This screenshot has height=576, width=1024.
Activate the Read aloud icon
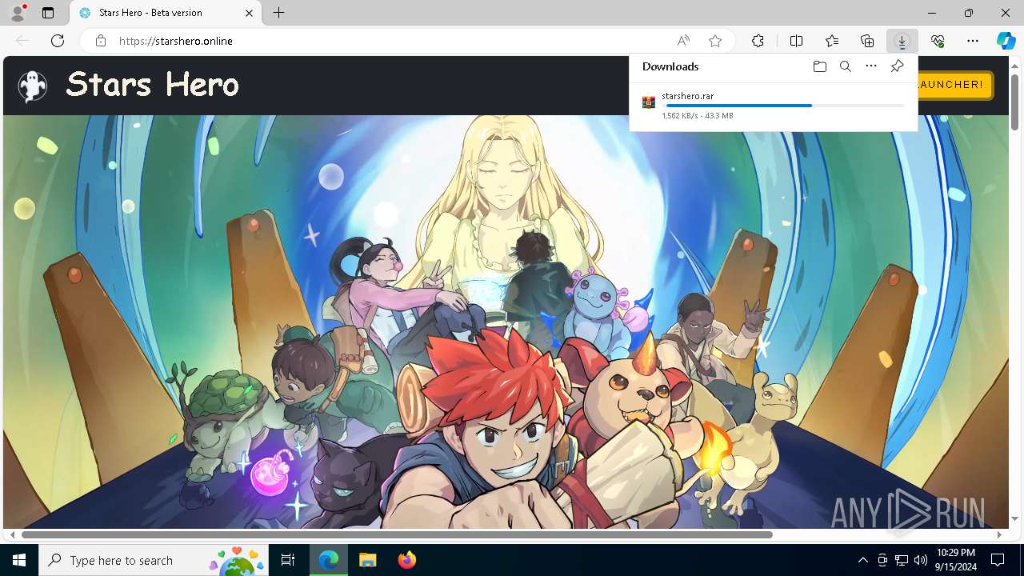683,41
